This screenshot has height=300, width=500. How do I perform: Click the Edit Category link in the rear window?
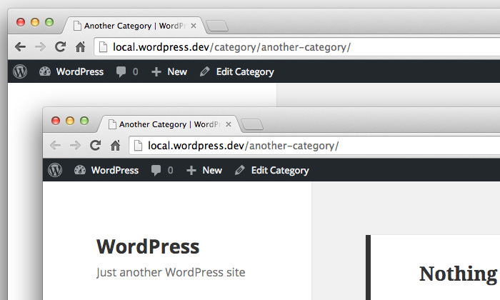245,72
